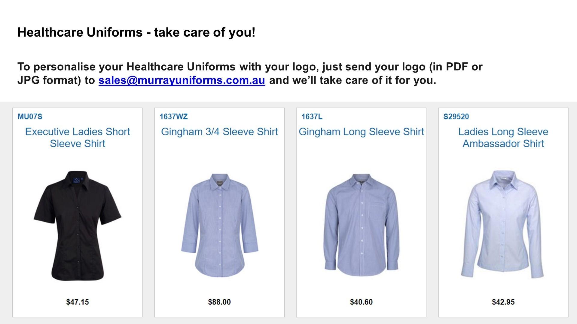577x324 pixels.
Task: Click the gingham long sleeve shirt photo
Action: (361, 226)
